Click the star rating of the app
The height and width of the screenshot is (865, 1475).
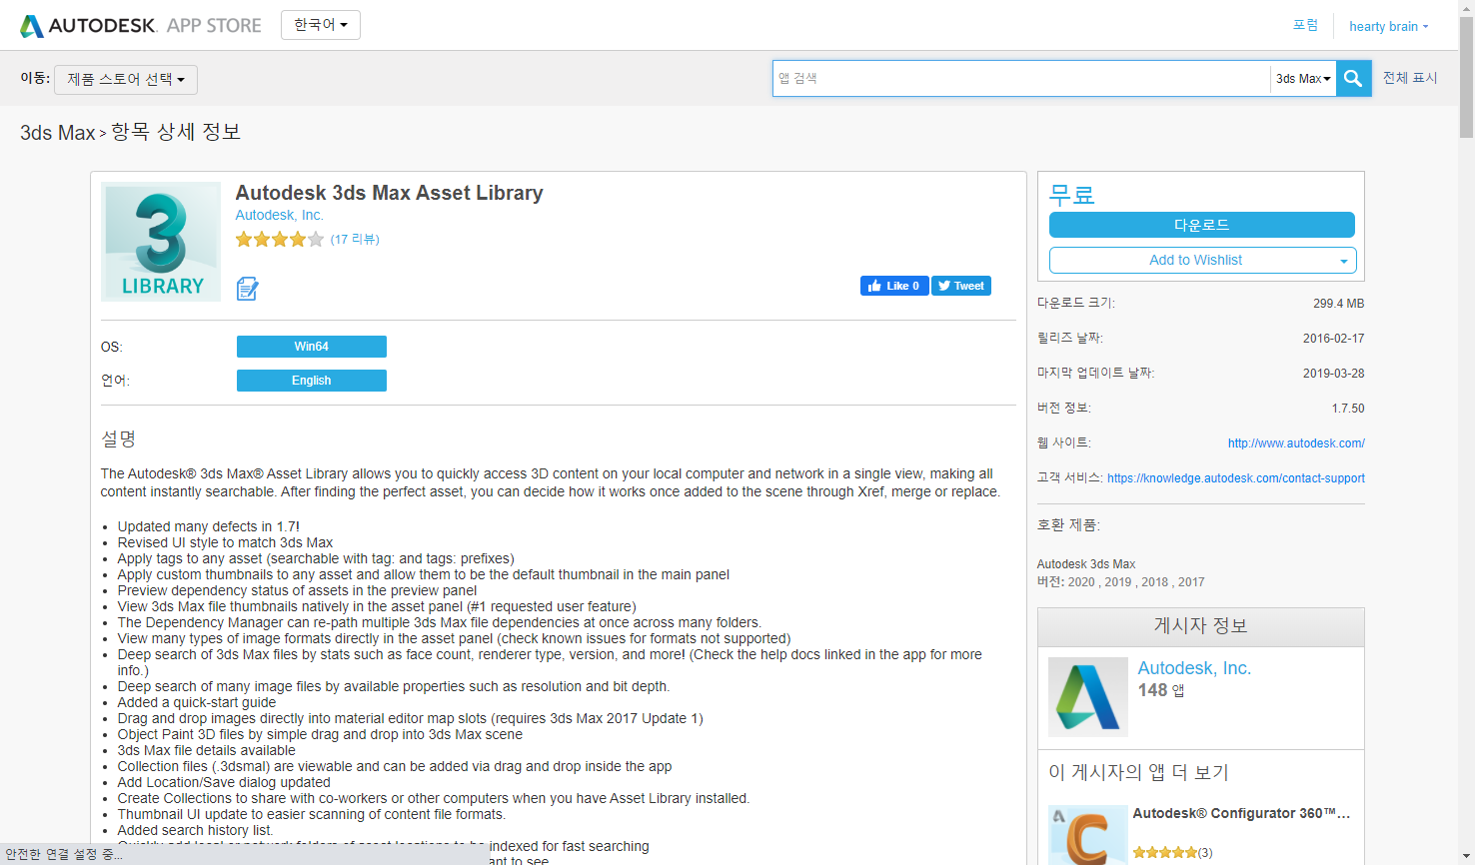pos(280,239)
